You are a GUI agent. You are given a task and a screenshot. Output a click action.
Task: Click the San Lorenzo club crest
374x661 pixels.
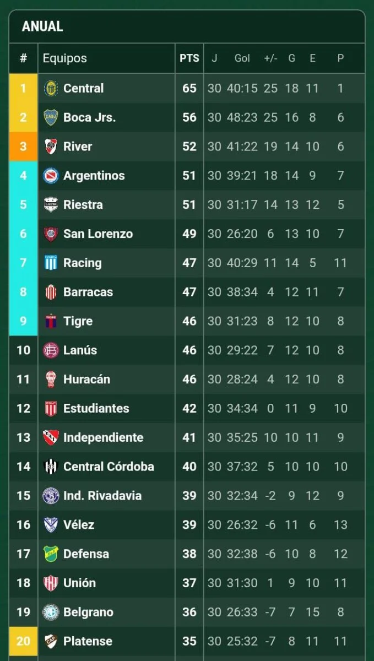[51, 234]
